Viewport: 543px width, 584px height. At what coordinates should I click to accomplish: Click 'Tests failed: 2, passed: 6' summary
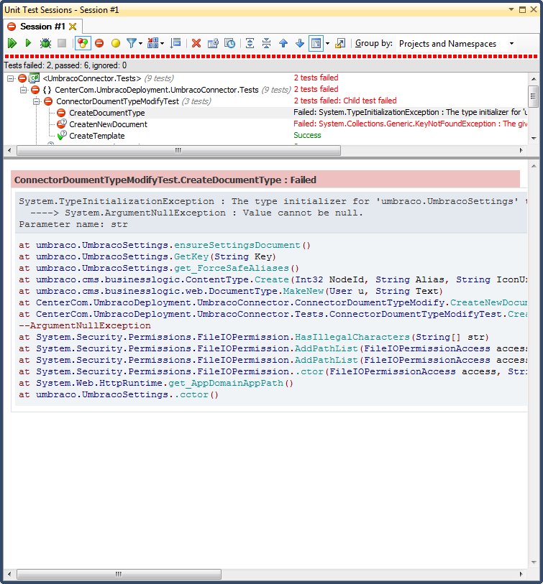click(65, 65)
